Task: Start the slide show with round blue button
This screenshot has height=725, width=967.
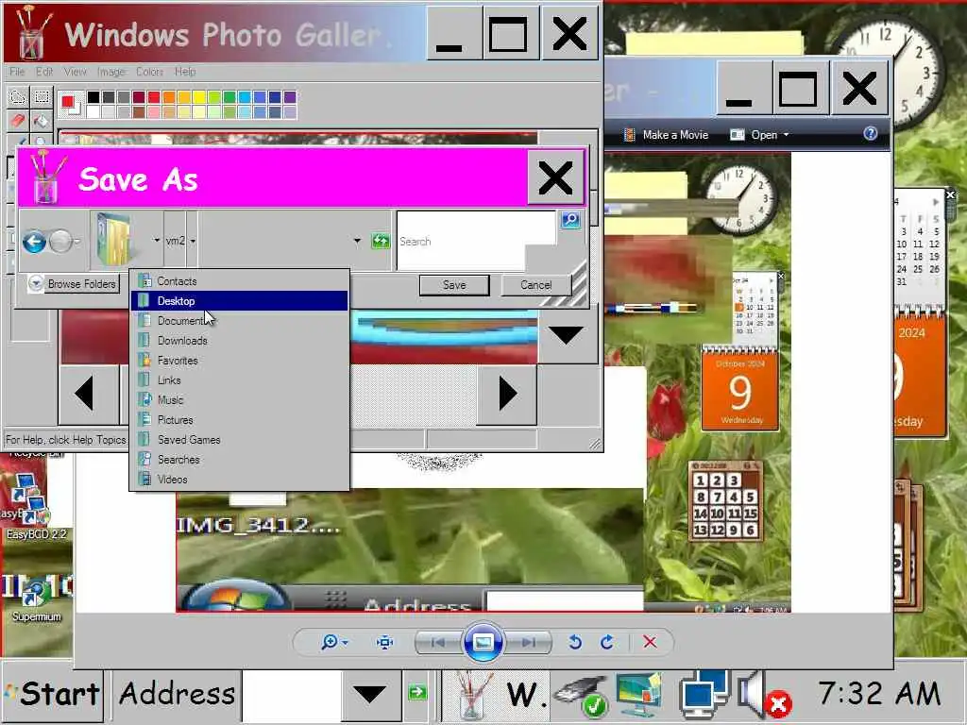Action: [x=483, y=642]
